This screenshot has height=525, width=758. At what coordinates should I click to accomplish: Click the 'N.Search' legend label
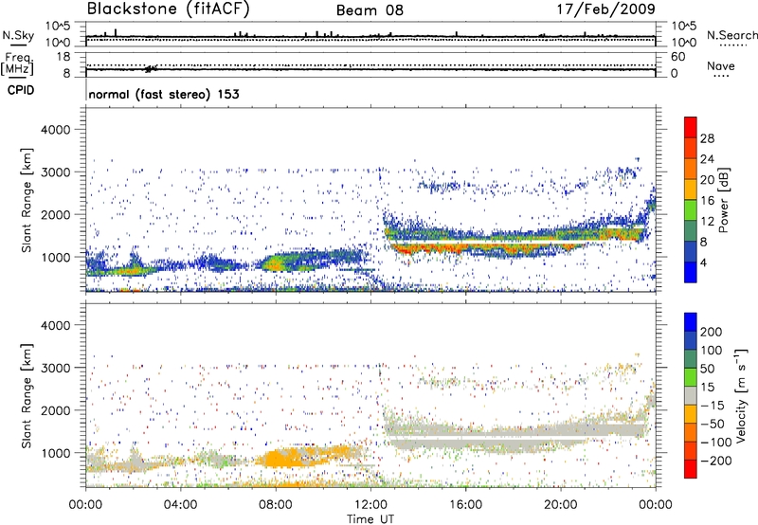(731, 35)
